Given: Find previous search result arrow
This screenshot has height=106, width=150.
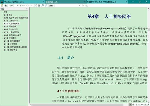Looking at the screenshot, I should (x=80, y=5).
